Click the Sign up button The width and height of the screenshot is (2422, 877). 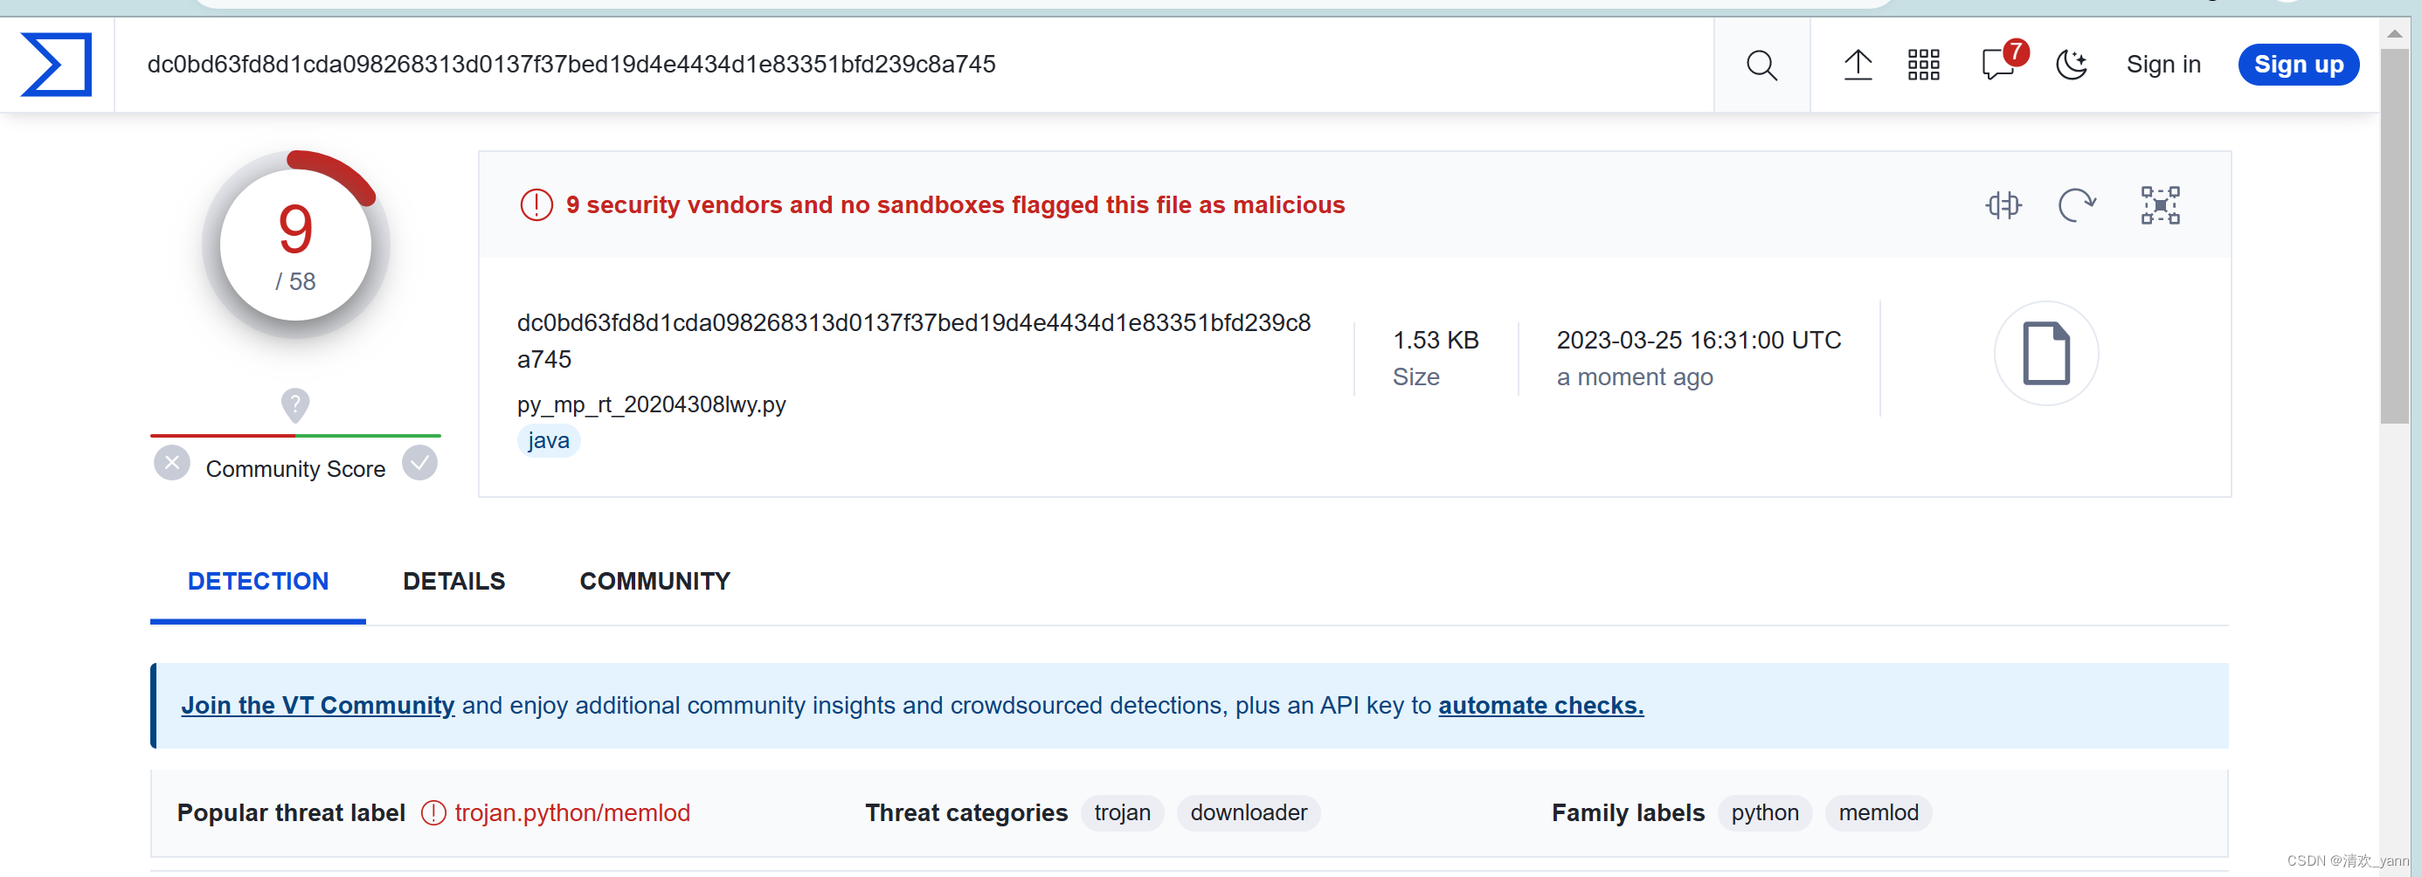tap(2298, 64)
